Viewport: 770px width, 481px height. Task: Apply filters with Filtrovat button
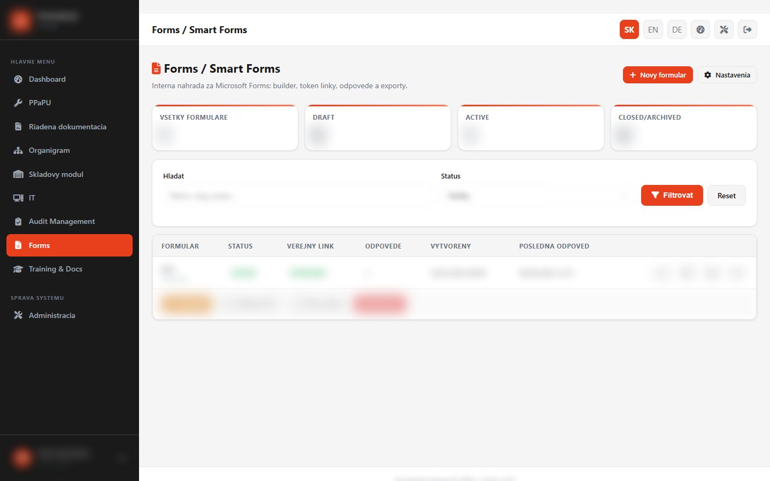[x=672, y=196]
